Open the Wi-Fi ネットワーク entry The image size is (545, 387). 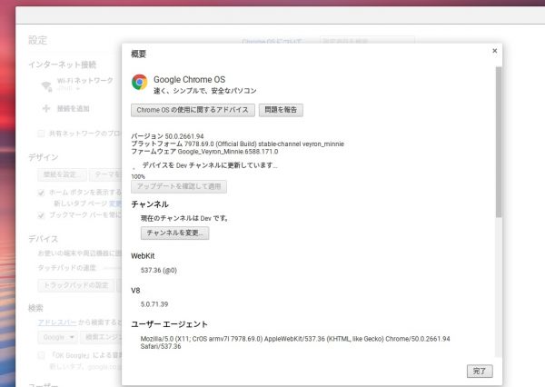coord(84,81)
